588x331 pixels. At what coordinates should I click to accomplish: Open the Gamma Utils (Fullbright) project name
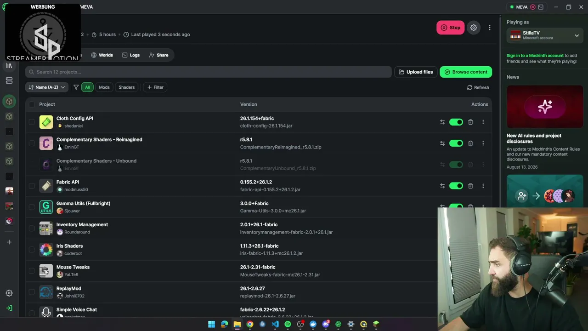(x=83, y=203)
